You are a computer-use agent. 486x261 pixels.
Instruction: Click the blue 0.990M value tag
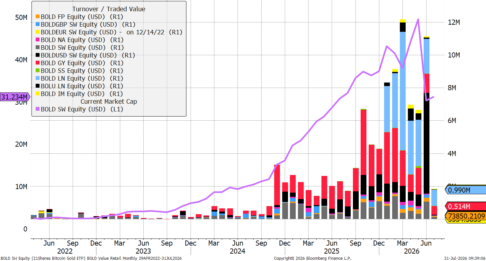(x=465, y=190)
